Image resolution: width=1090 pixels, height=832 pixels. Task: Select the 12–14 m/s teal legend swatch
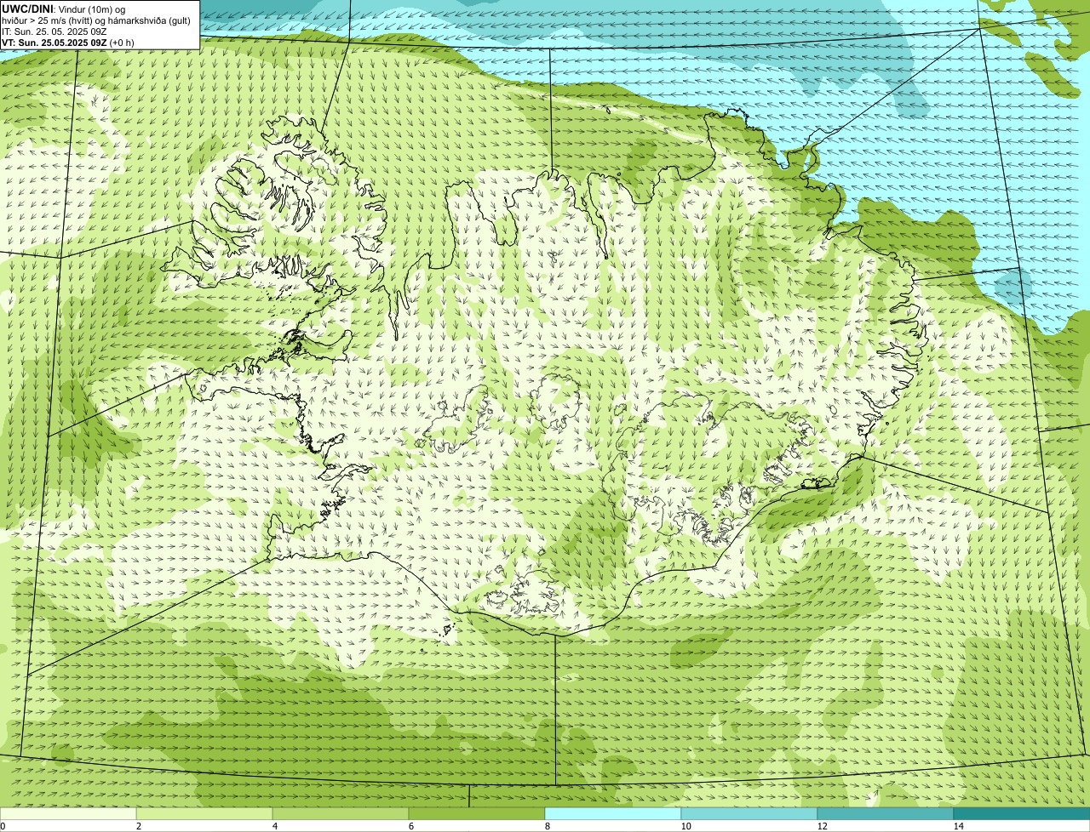click(886, 814)
